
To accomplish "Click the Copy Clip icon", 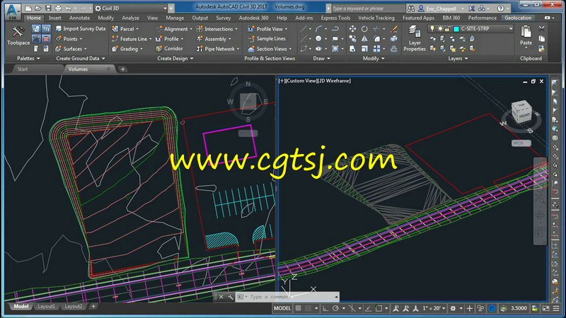I will tap(541, 39).
